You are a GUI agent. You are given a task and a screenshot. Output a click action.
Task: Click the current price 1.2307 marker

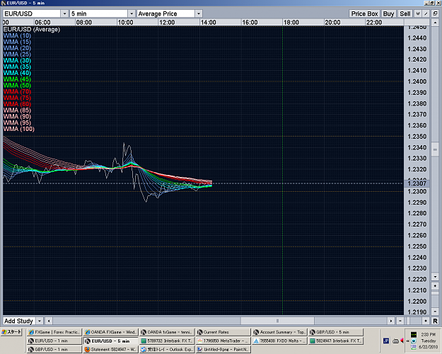[417, 183]
